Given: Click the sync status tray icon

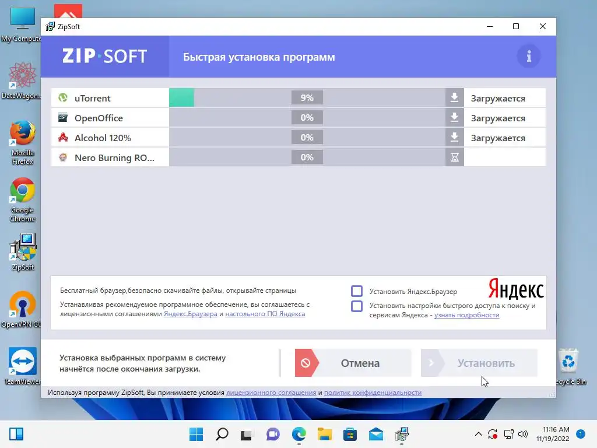Looking at the screenshot, I should pos(493,434).
